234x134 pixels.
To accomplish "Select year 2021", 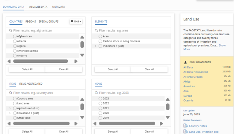I will click(x=100, y=108).
